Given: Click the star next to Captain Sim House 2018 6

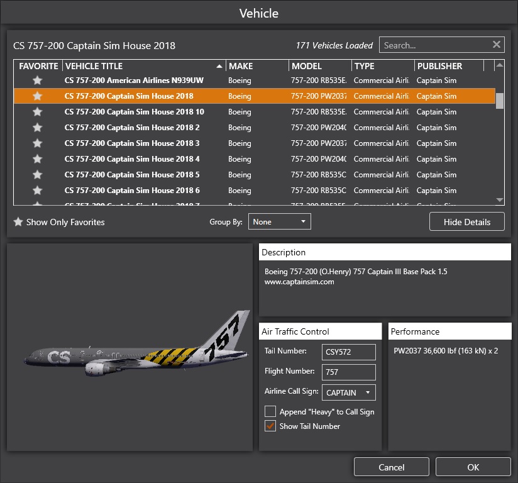Looking at the screenshot, I should tap(37, 191).
